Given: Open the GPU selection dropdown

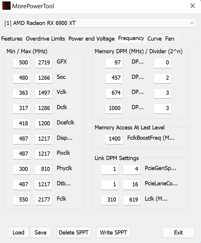Looking at the screenshot, I should pos(100,23).
